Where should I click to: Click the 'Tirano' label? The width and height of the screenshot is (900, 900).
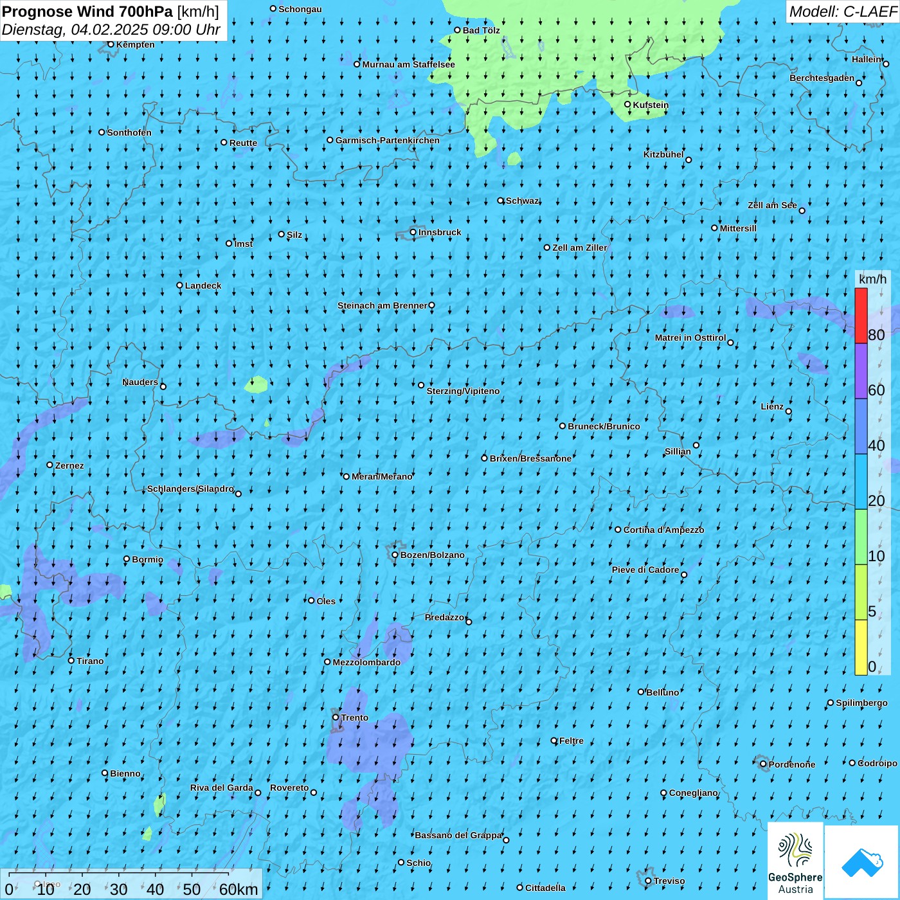(90, 661)
